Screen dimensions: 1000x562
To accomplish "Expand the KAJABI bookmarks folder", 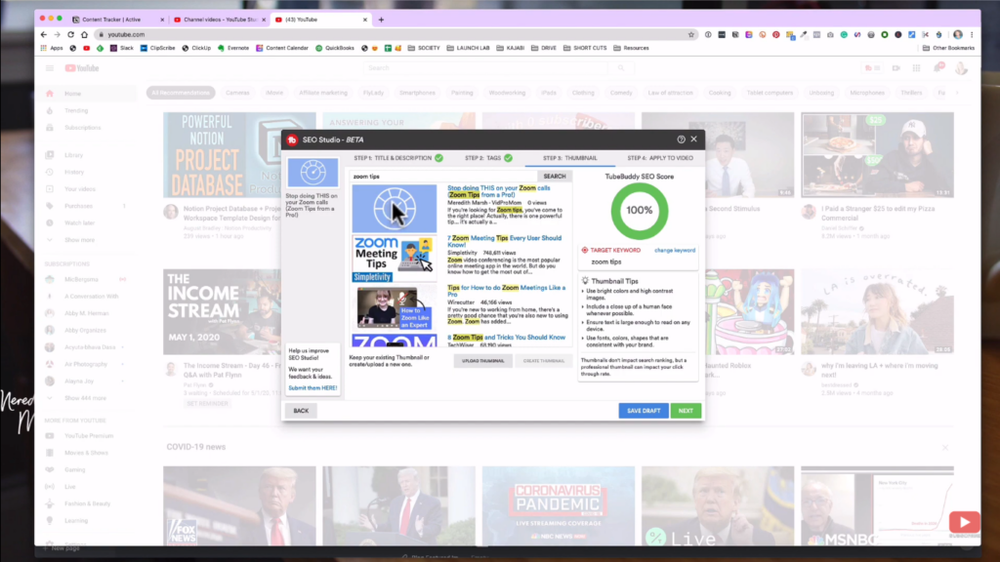I will 510,48.
